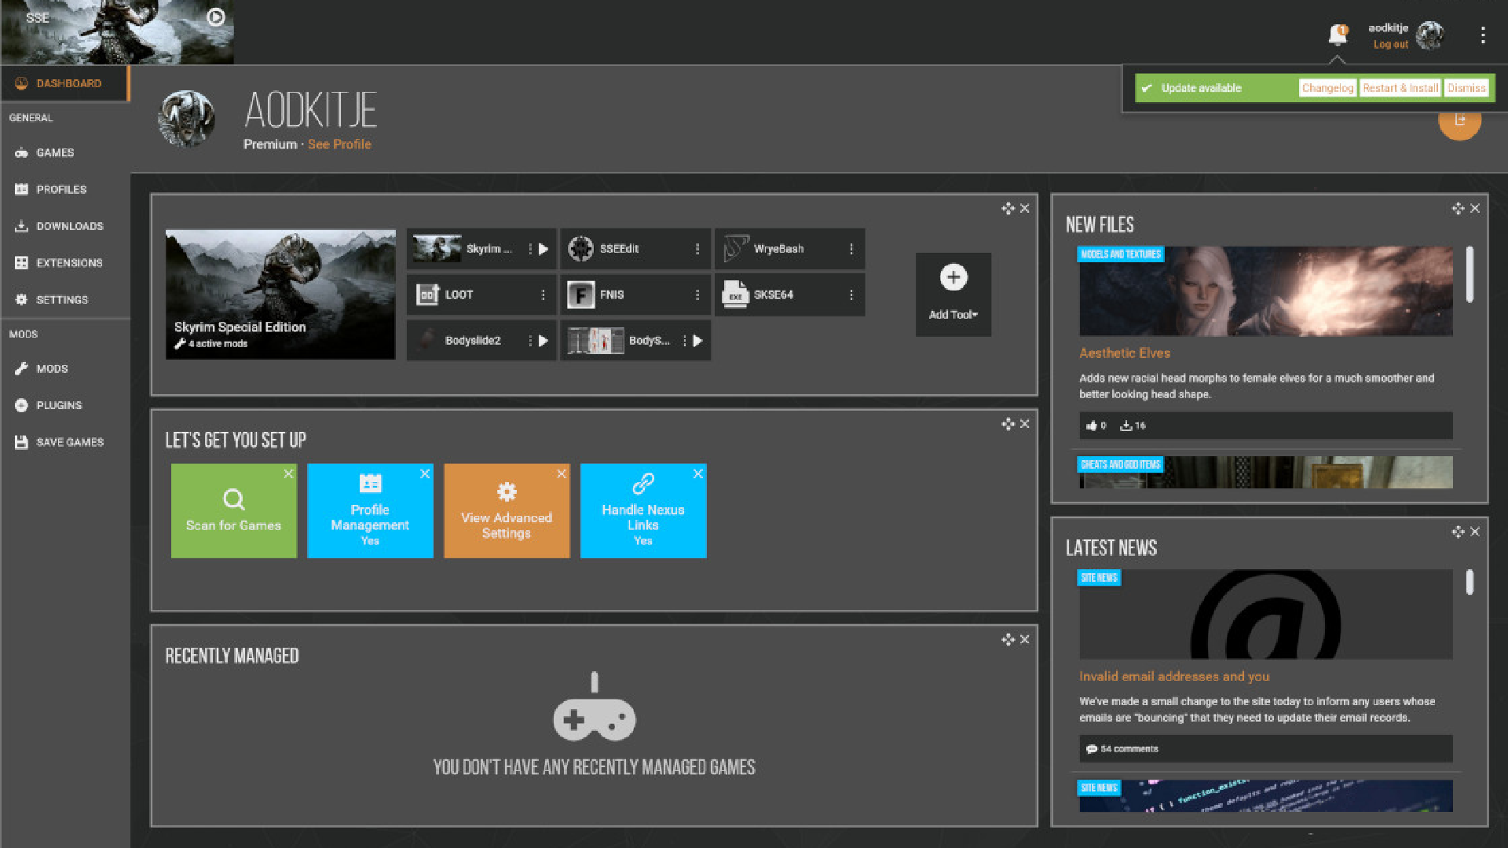The height and width of the screenshot is (848, 1508).
Task: Open the SKSE64 three-dot options
Action: point(851,294)
